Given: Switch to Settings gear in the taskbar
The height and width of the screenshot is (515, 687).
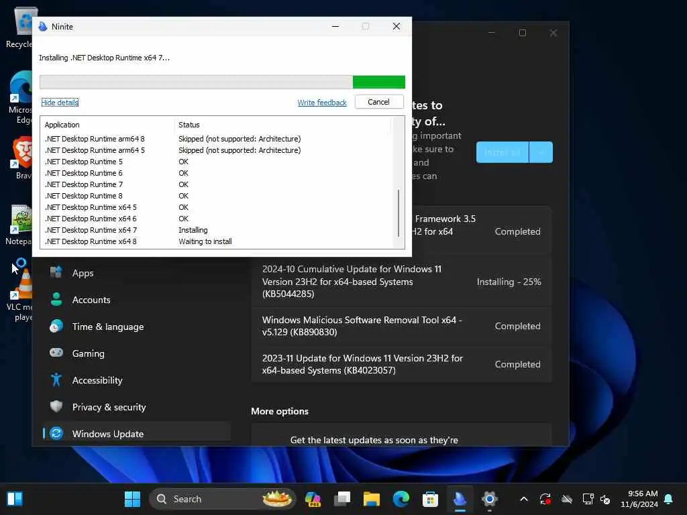Looking at the screenshot, I should coord(489,499).
